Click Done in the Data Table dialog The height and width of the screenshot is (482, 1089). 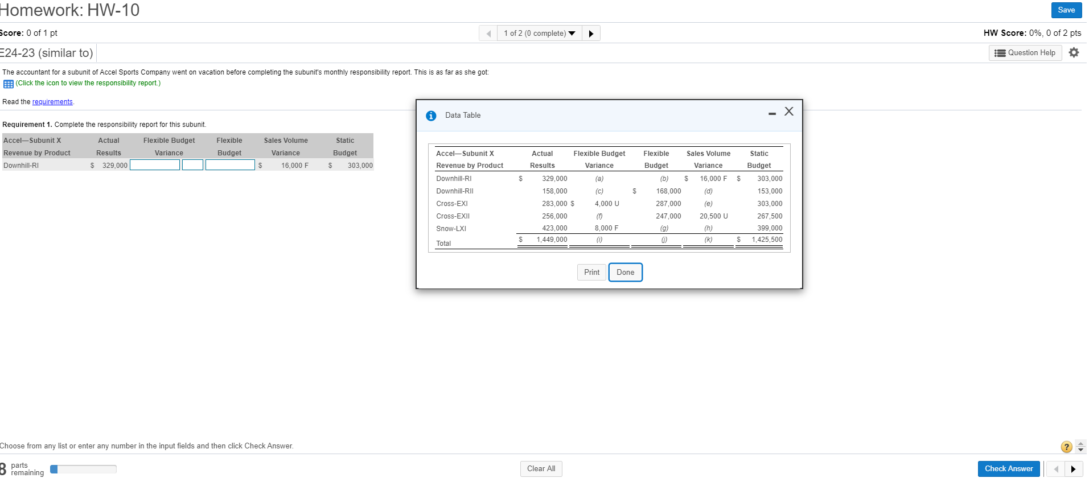click(x=625, y=273)
